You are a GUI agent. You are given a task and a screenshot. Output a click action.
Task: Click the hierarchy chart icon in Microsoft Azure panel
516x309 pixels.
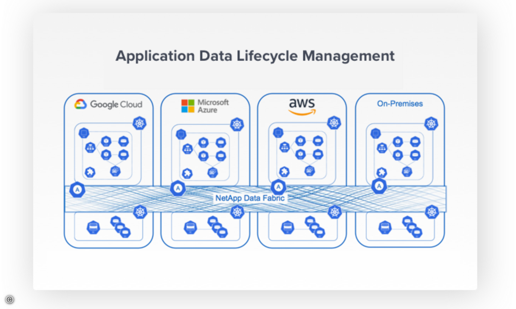187,148
